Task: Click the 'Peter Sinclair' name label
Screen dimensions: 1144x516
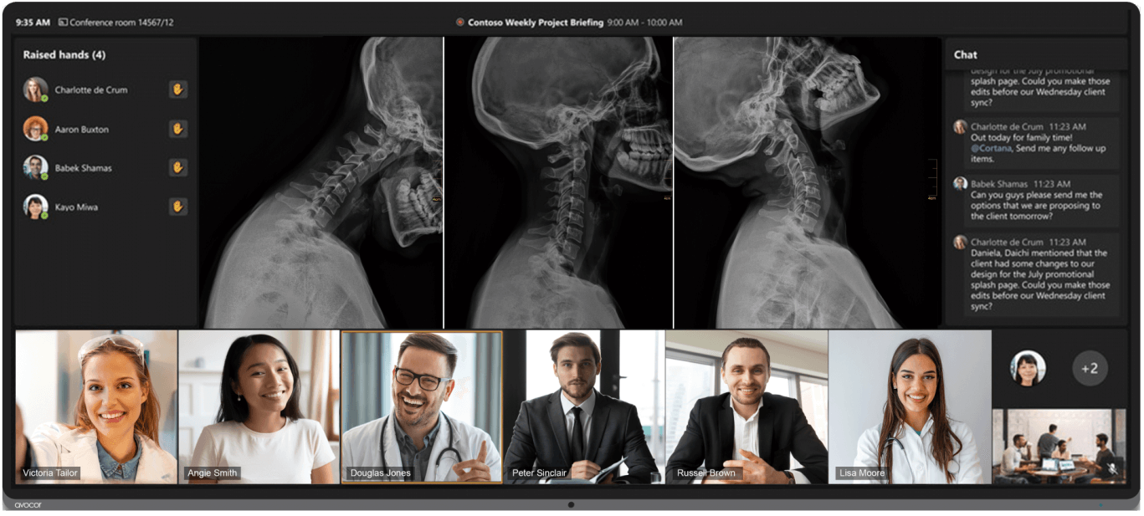Action: click(x=540, y=473)
